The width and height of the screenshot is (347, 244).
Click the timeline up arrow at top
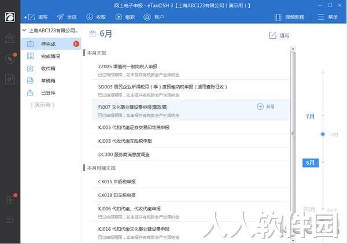click(323, 72)
